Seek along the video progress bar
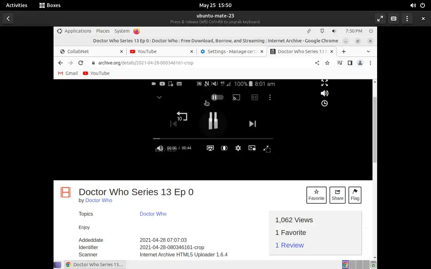The width and height of the screenshot is (431, 269). [213, 138]
